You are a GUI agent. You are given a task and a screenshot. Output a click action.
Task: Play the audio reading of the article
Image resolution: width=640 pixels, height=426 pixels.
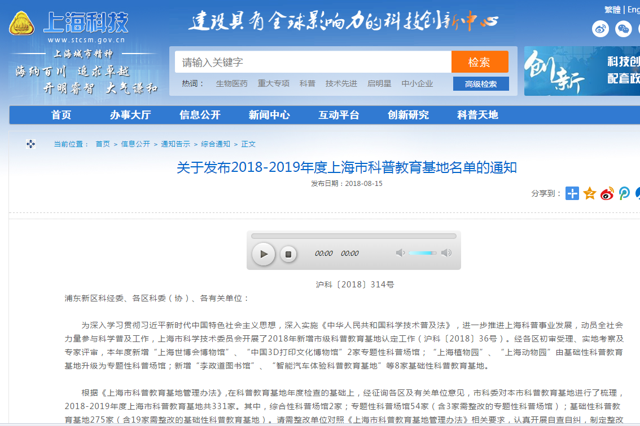coord(264,254)
